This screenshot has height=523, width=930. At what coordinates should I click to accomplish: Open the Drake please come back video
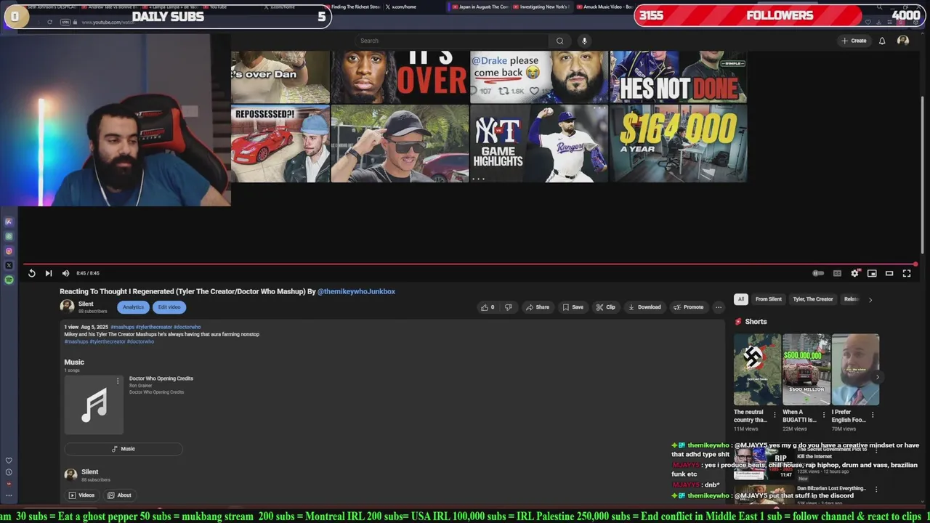539,77
